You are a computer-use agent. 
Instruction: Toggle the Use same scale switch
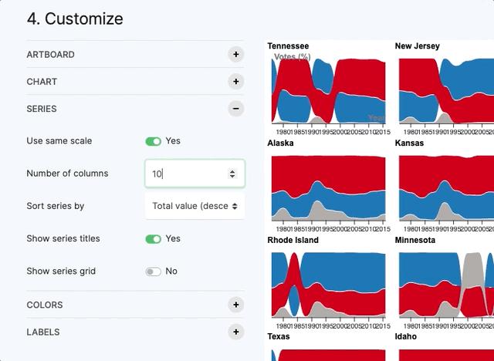153,141
